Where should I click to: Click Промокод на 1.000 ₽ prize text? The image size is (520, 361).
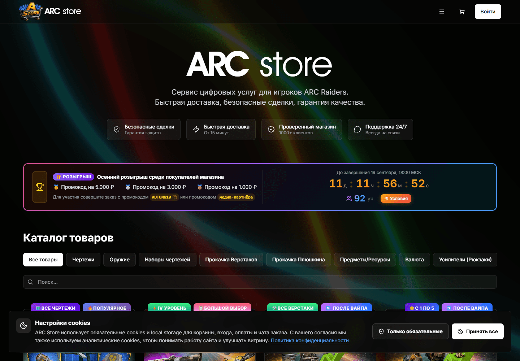pos(230,187)
